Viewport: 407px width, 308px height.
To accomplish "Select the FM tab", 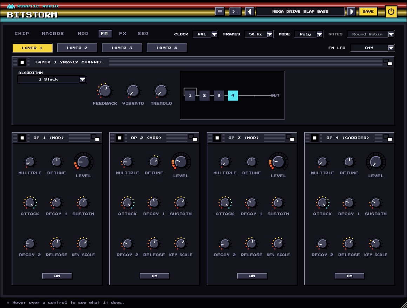I will (x=105, y=34).
